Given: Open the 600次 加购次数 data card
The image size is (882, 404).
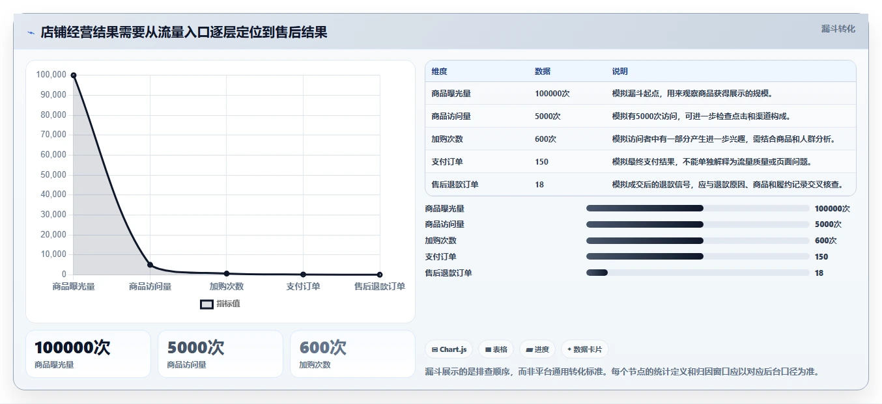Looking at the screenshot, I should coord(352,354).
